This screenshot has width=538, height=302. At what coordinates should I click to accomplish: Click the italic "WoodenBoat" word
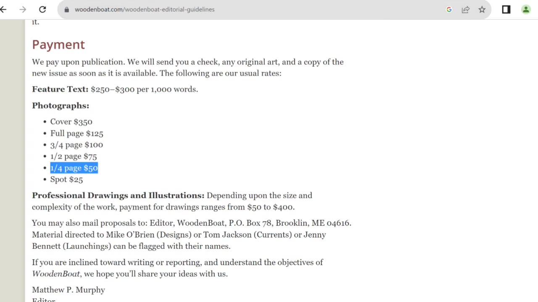tap(56, 274)
